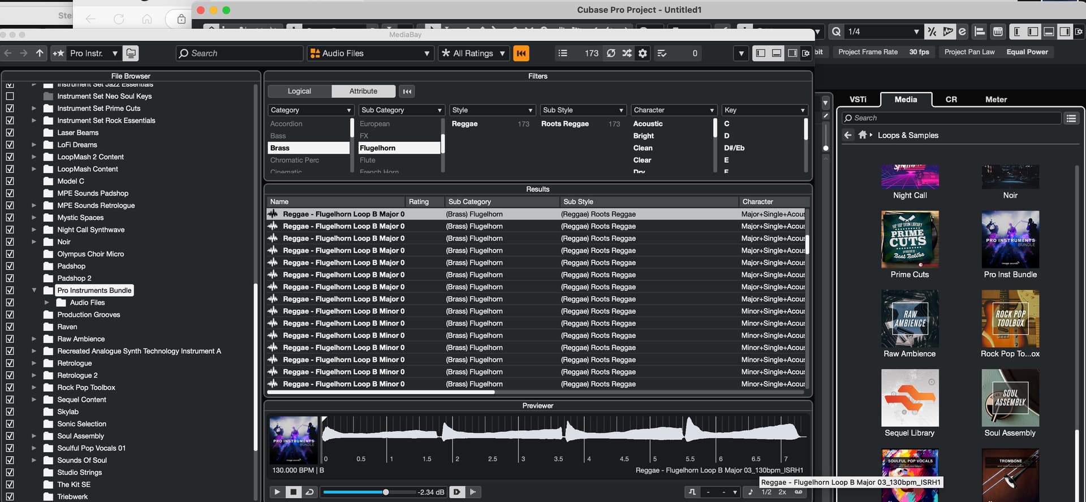
Task: Navigate back in the MediaBay toolbar
Action: tap(8, 53)
